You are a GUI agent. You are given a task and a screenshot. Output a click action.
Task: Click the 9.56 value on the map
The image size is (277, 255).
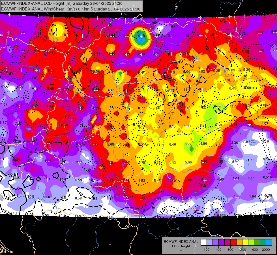click(96, 71)
